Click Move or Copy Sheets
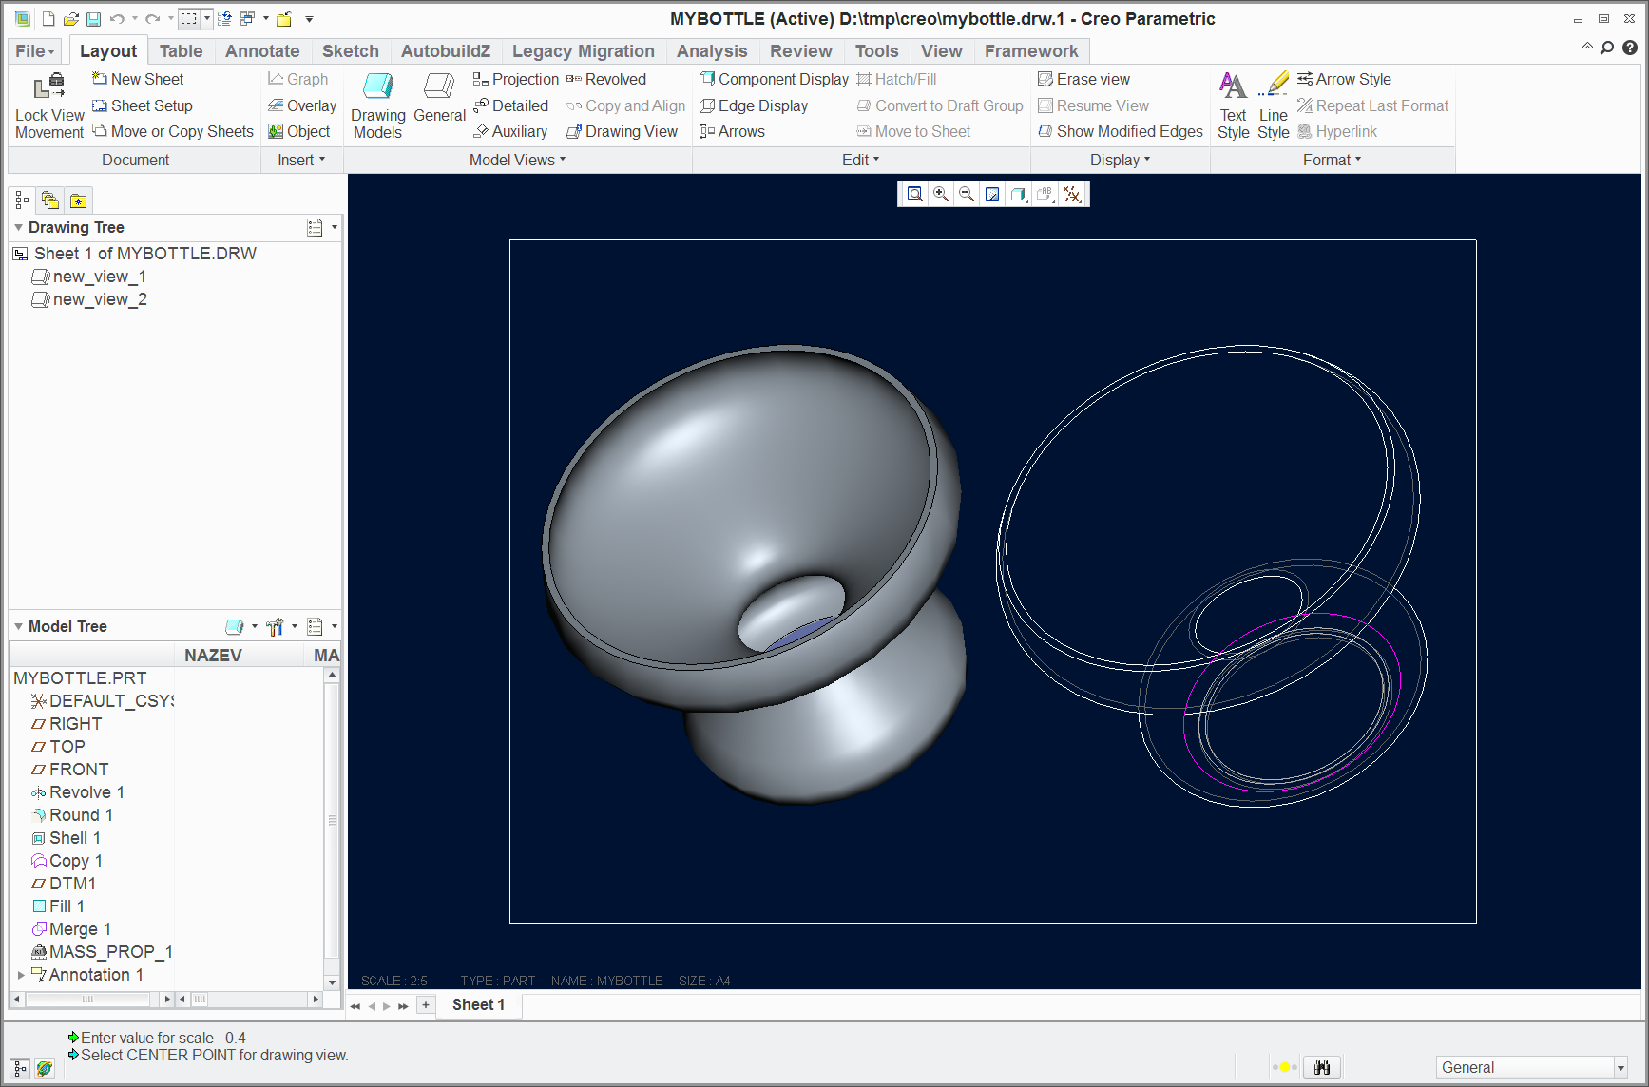This screenshot has width=1649, height=1087. coord(173,131)
